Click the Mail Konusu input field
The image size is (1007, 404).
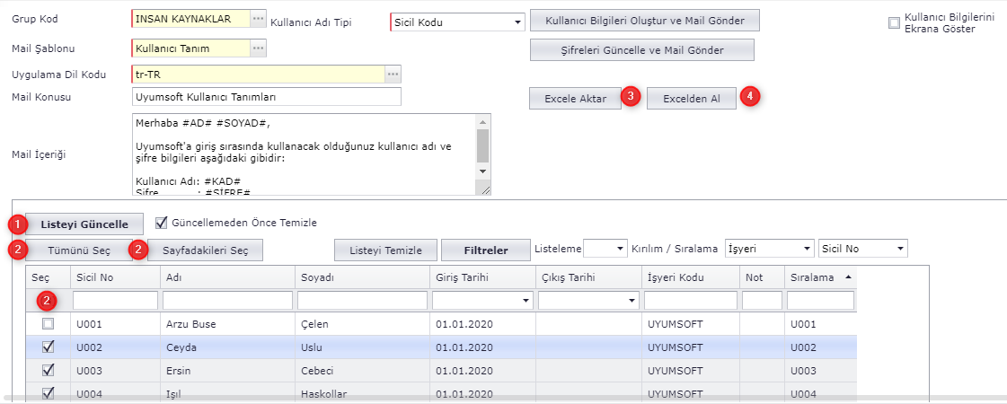point(266,96)
